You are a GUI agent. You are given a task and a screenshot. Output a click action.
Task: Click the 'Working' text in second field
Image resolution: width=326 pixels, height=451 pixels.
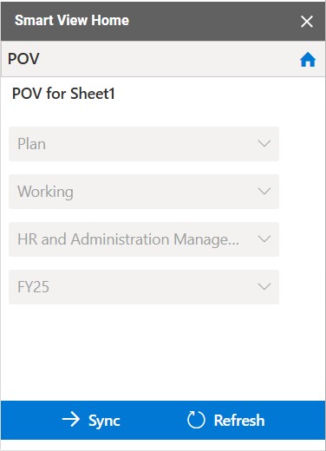(x=45, y=192)
